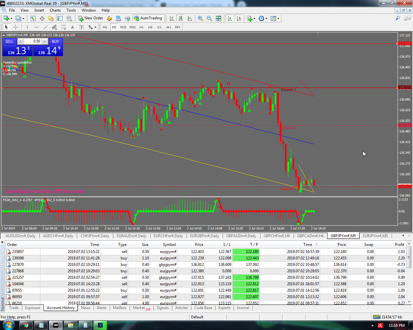The height and width of the screenshot is (330, 413).
Task: Switch timeframe to D1
Action: [159, 27]
